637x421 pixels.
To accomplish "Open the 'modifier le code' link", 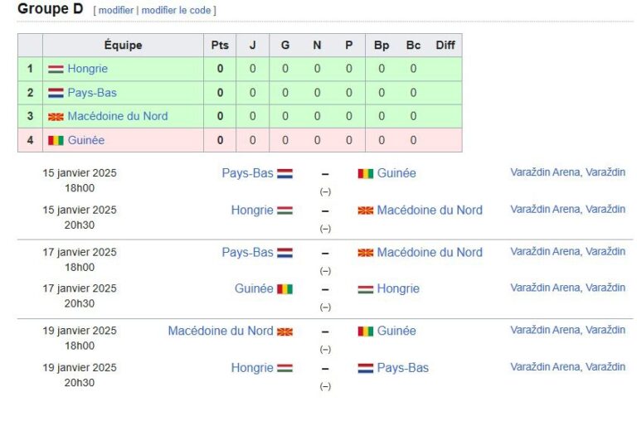I will click(176, 10).
